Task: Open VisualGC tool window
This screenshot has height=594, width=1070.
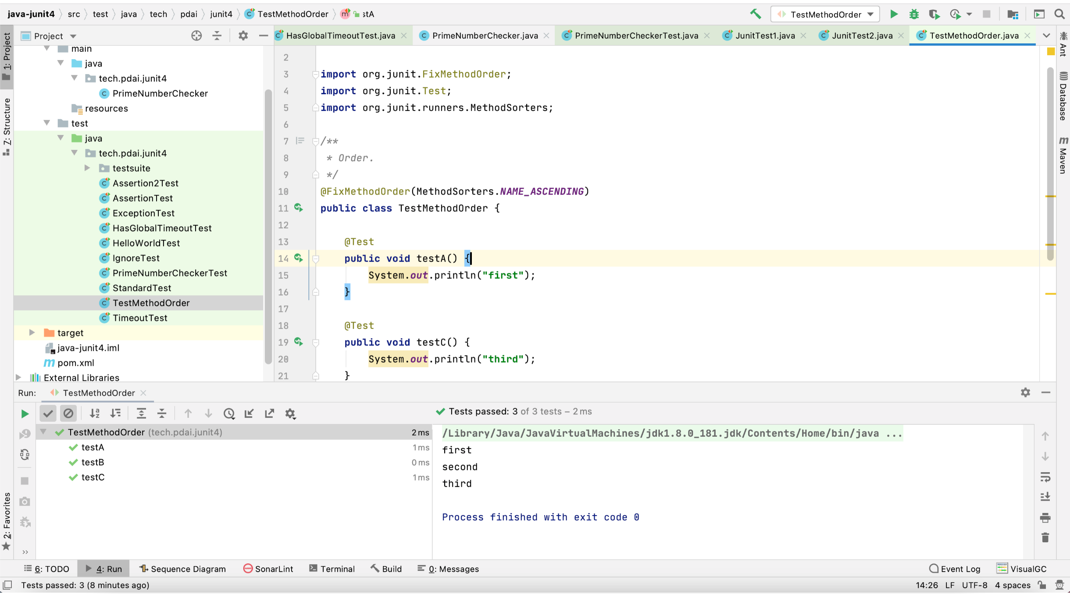Action: (1022, 569)
